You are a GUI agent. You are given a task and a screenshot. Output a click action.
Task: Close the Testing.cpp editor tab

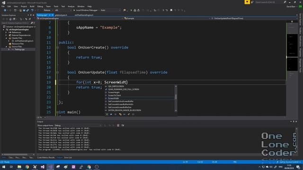[53, 15]
